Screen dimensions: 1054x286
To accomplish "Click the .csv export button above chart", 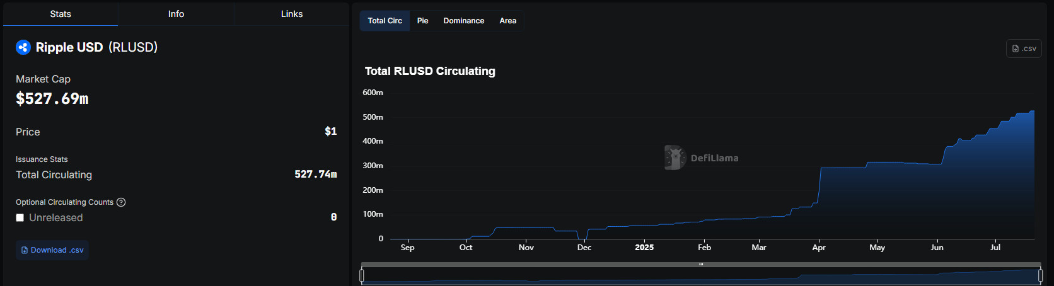I will pos(1024,49).
